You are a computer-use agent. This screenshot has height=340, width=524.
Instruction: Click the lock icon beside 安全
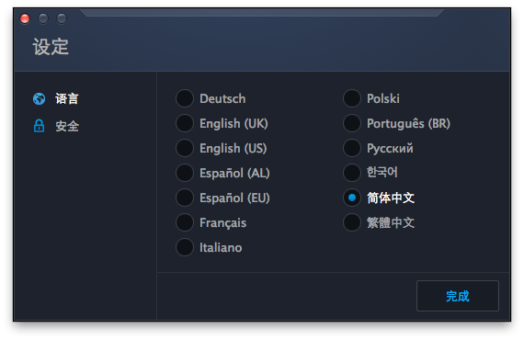click(x=40, y=126)
